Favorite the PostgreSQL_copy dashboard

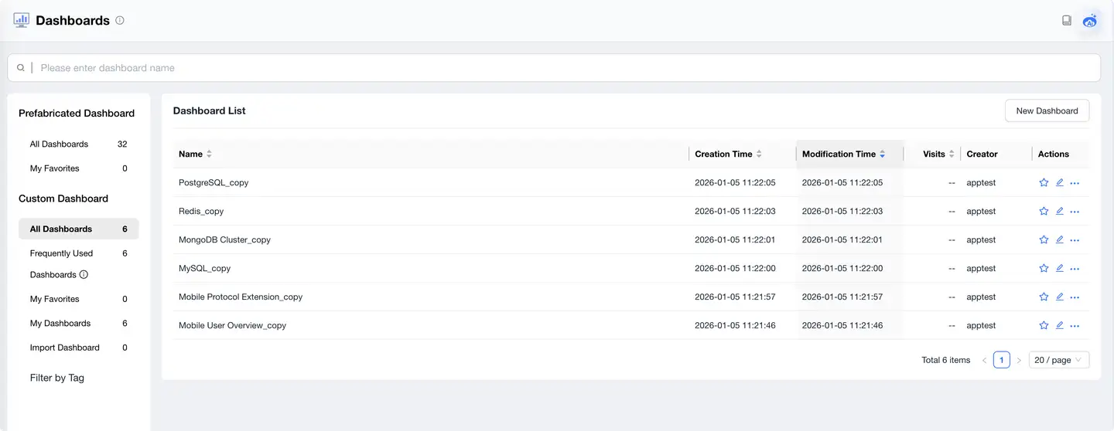1044,183
